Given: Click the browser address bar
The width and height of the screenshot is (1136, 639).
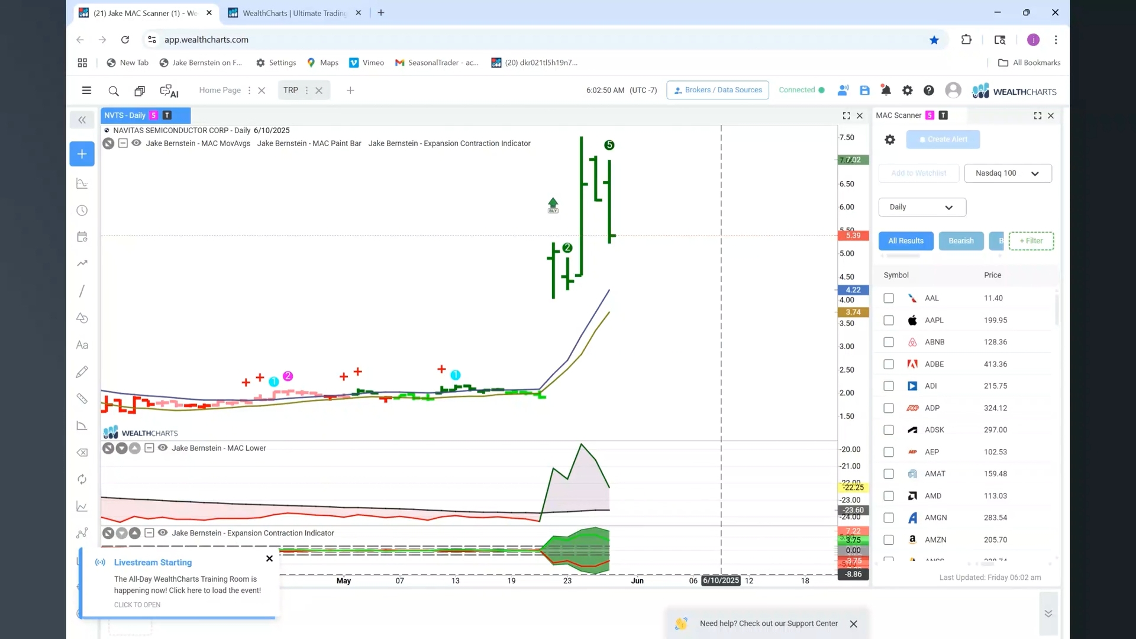Looking at the screenshot, I should coord(532,40).
